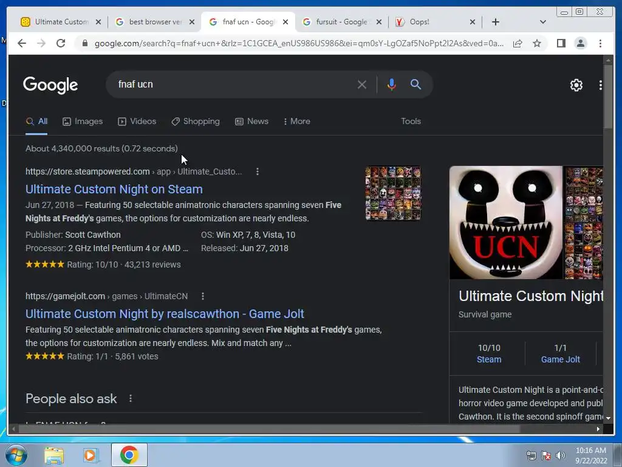Viewport: 622px width, 467px height.
Task: Open the Steam result thumbnail image
Action: [x=393, y=193]
